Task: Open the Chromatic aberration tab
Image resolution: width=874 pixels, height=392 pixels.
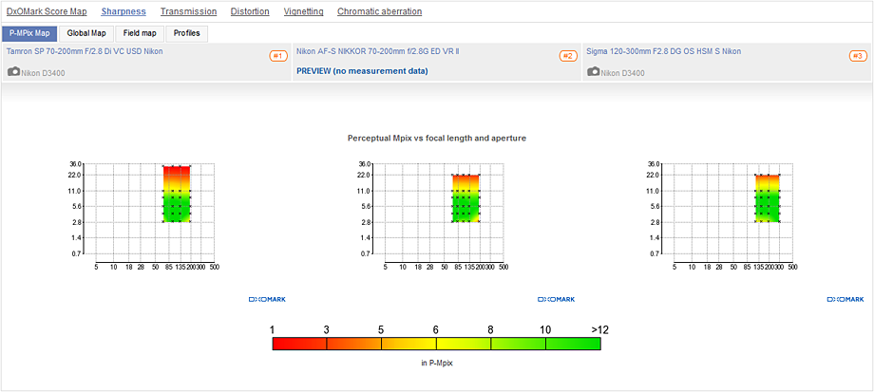Action: (x=380, y=11)
